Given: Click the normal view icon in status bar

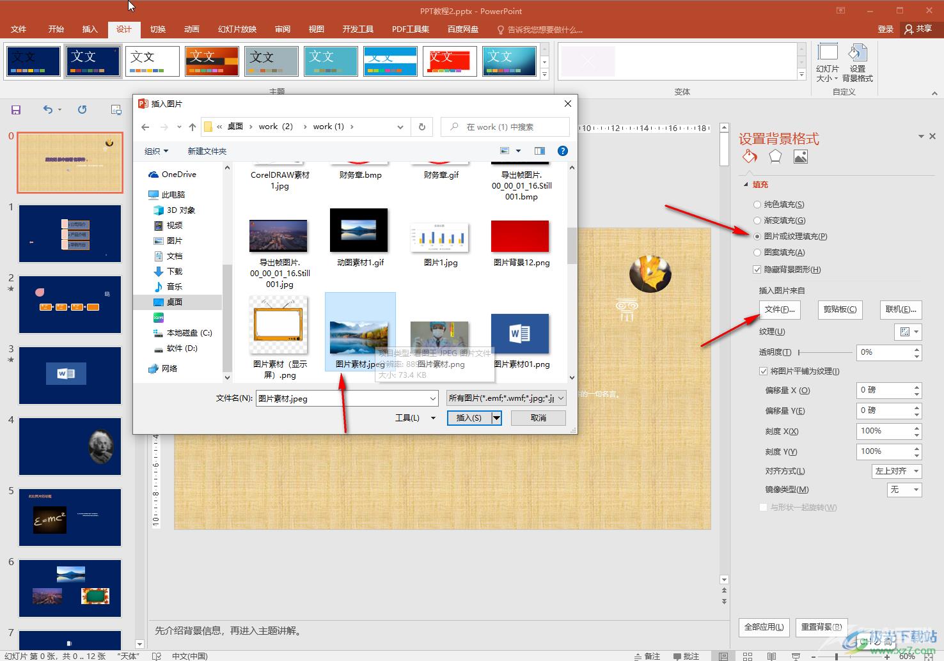Looking at the screenshot, I should tap(723, 656).
